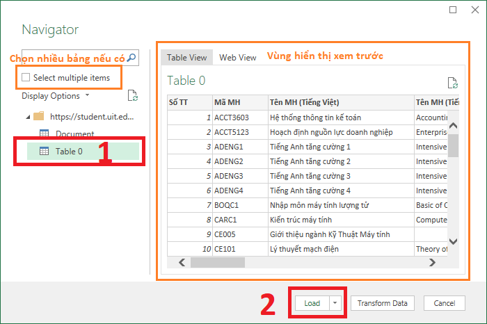The height and width of the screenshot is (324, 487).
Task: Click the search magnifier icon
Action: click(131, 58)
